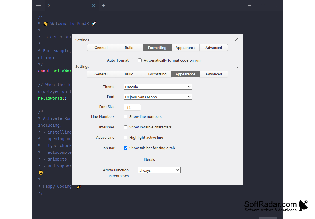Click the 'Welcome to RunJS' comment line
315x219 pixels.
(67, 24)
